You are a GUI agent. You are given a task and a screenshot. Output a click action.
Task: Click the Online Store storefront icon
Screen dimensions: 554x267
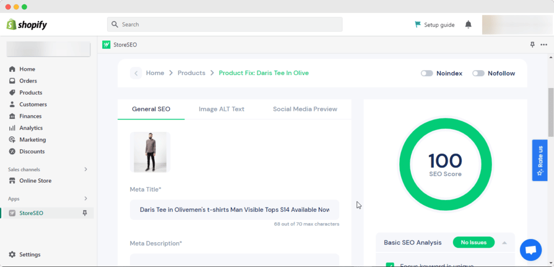click(12, 181)
